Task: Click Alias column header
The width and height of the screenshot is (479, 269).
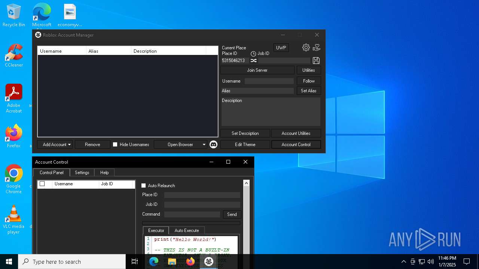Action: (109, 51)
